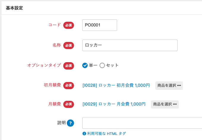This screenshot has width=202, height=140.
Task: Open the [I0028] ロッカー 初月会費 link
Action: (116, 85)
